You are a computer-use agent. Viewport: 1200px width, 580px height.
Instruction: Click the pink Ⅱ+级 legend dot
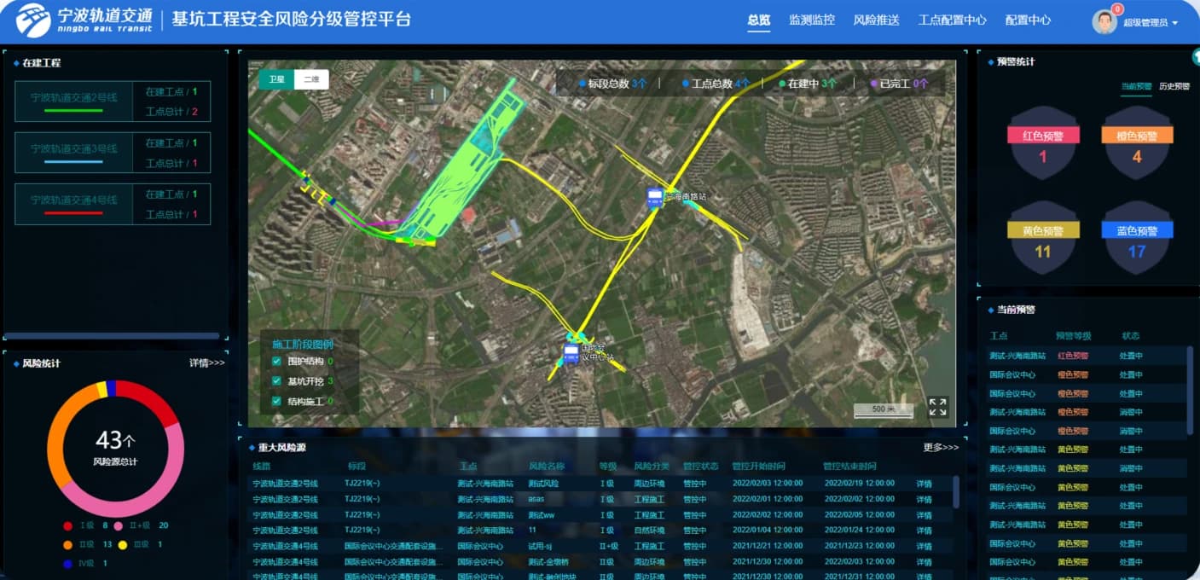119,526
